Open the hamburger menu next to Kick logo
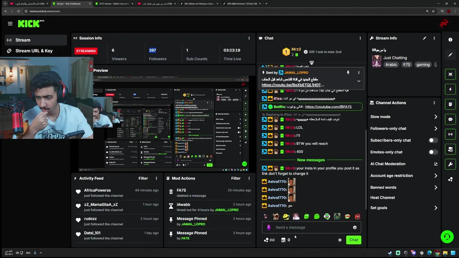 [10, 24]
